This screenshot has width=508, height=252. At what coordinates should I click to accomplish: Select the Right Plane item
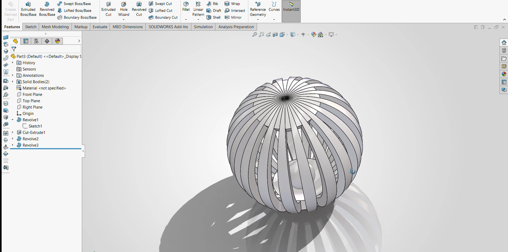29,107
